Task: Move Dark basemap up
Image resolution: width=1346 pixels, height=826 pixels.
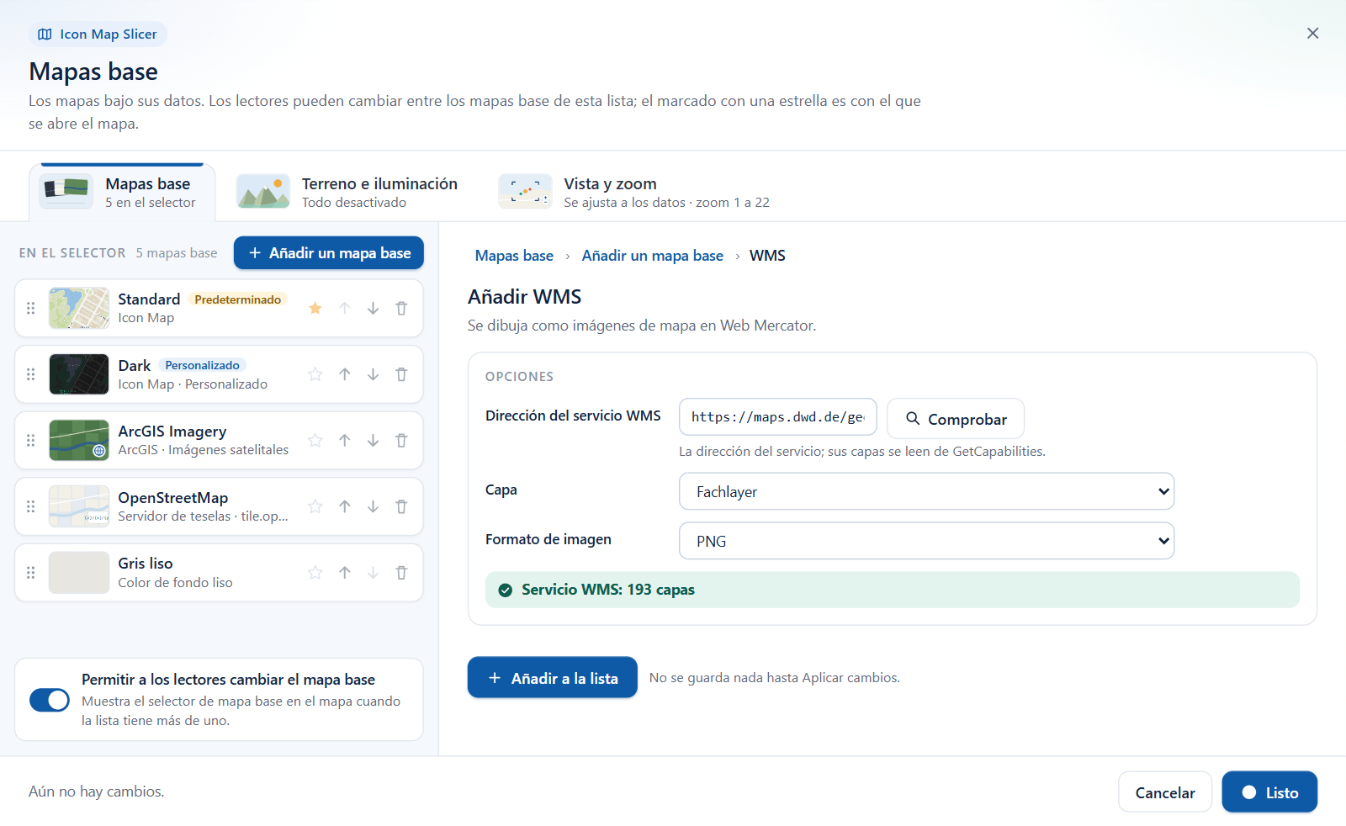Action: coord(345,374)
